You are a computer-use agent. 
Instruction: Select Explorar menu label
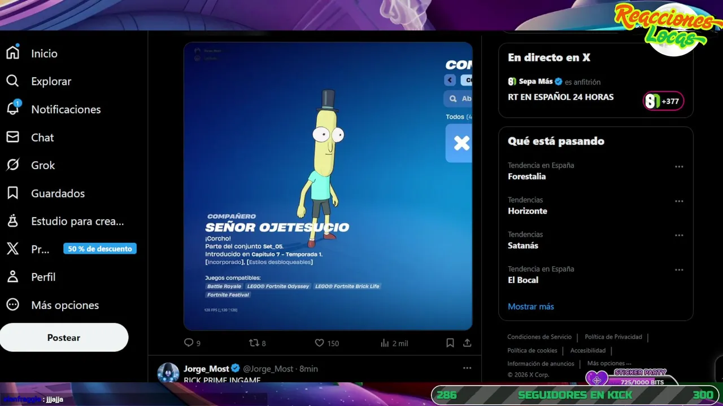click(x=51, y=81)
